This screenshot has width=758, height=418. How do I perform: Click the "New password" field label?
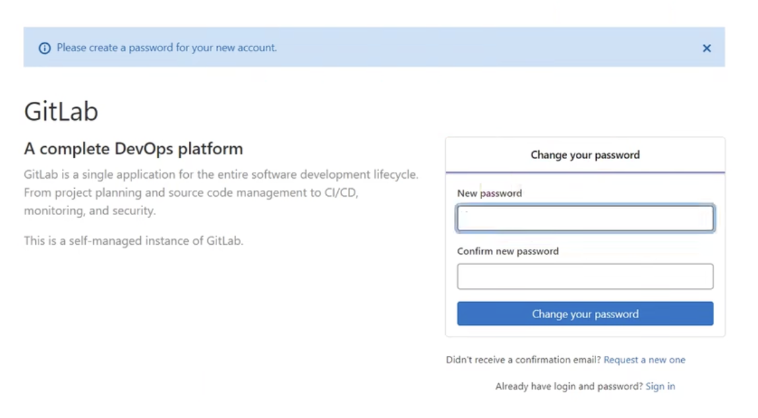489,193
